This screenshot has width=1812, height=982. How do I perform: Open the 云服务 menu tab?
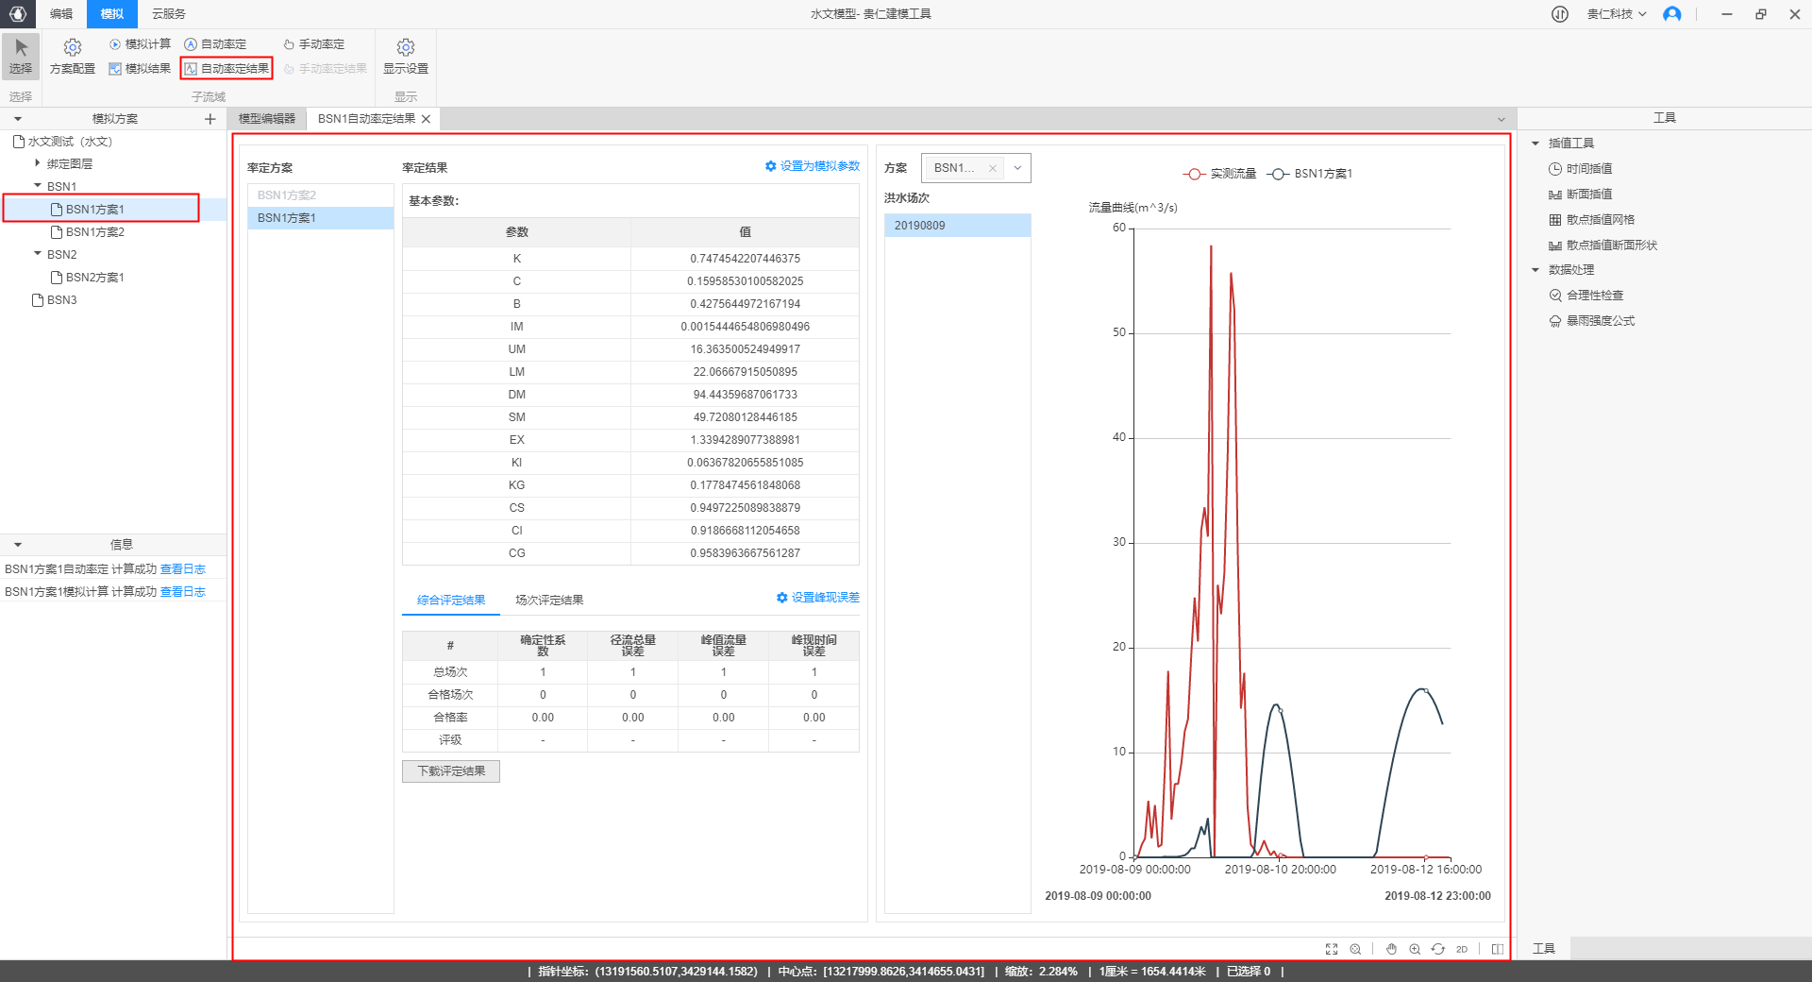click(169, 14)
